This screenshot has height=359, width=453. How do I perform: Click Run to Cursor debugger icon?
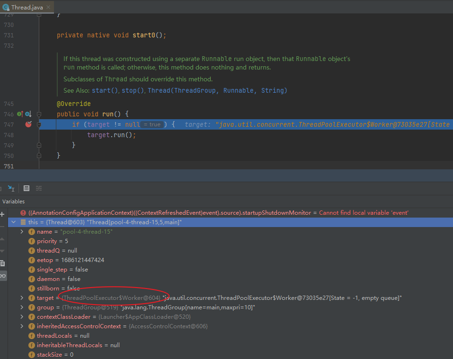(11, 188)
